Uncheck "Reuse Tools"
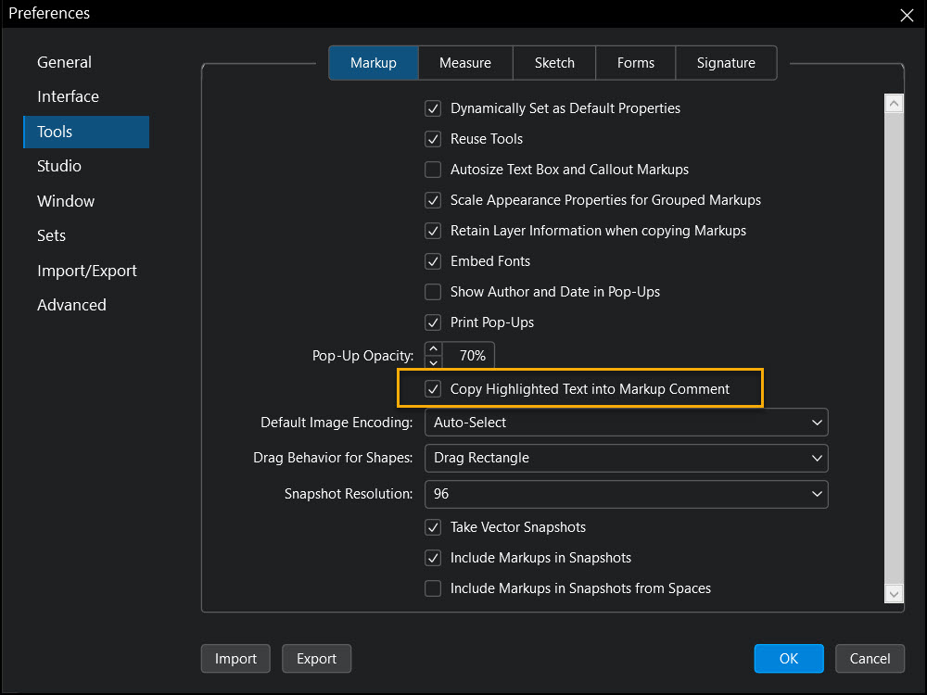 (x=433, y=138)
